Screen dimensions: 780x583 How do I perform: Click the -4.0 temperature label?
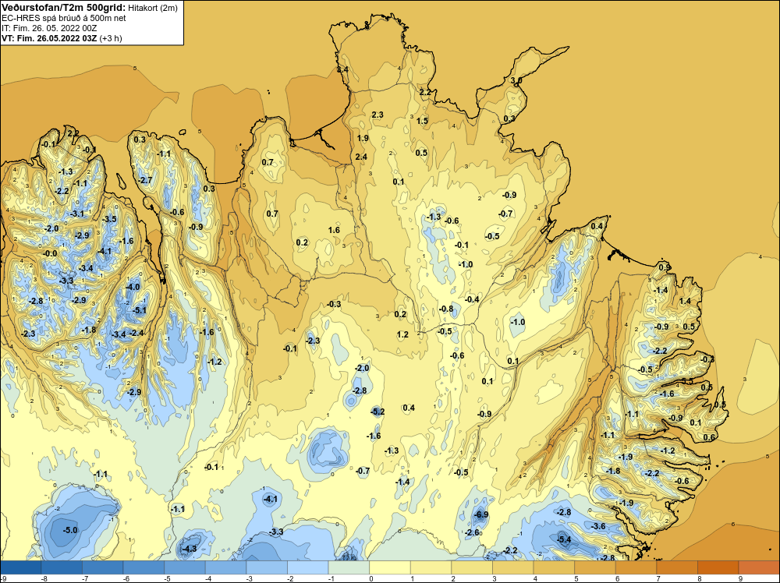[133, 288]
